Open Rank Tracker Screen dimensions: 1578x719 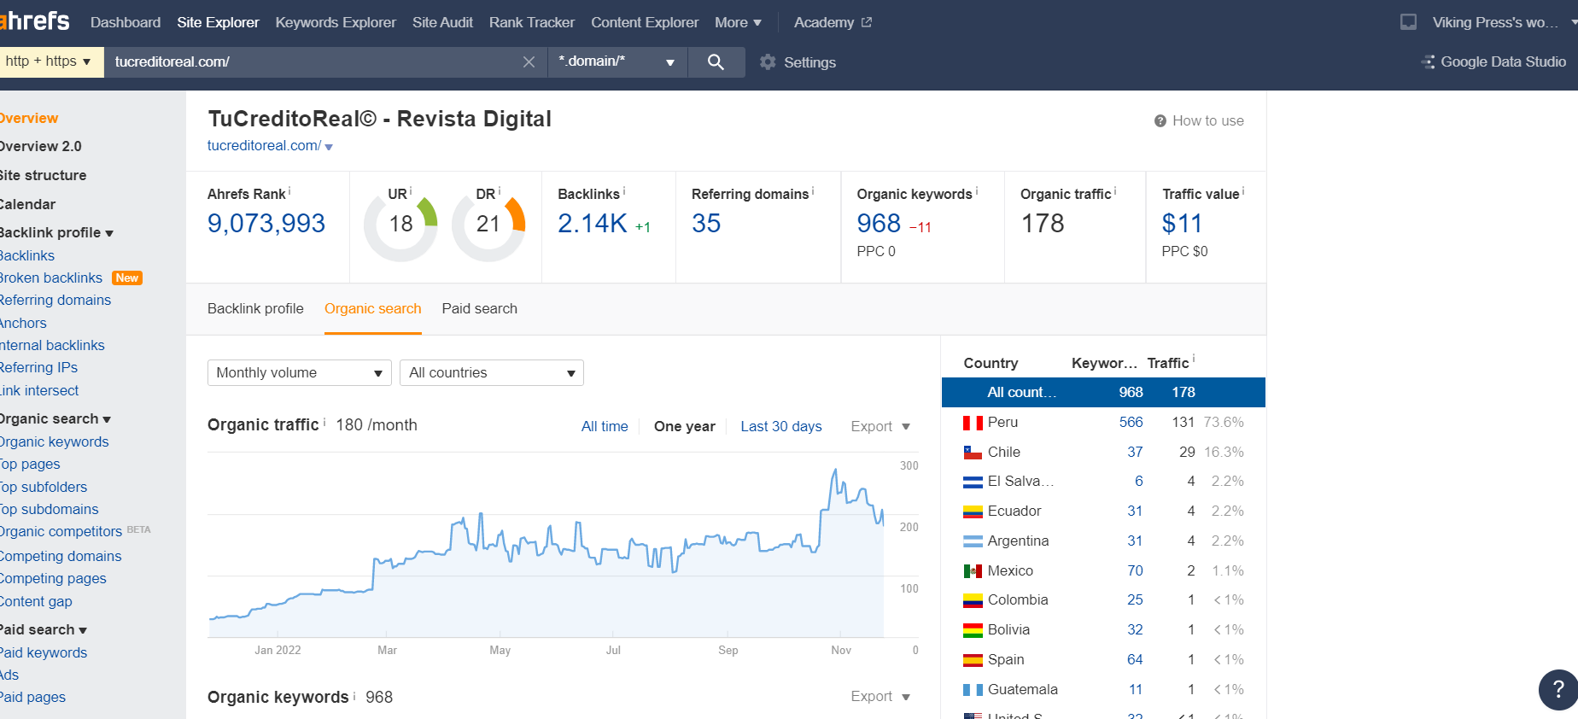(532, 22)
